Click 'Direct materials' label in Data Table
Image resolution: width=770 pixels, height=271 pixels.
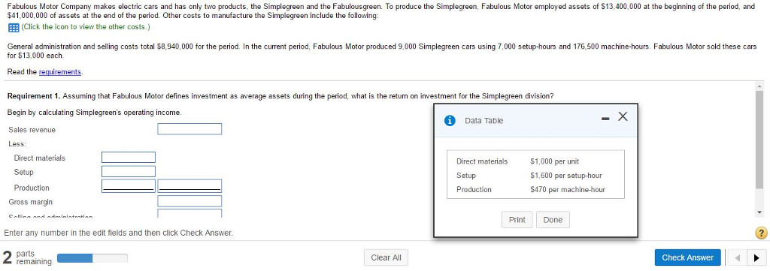482,161
